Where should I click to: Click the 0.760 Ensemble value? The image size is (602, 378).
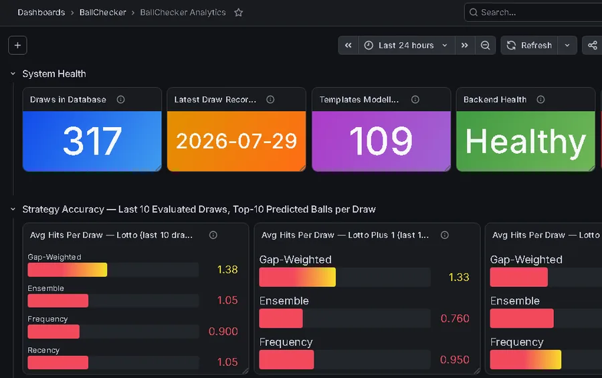pos(455,318)
